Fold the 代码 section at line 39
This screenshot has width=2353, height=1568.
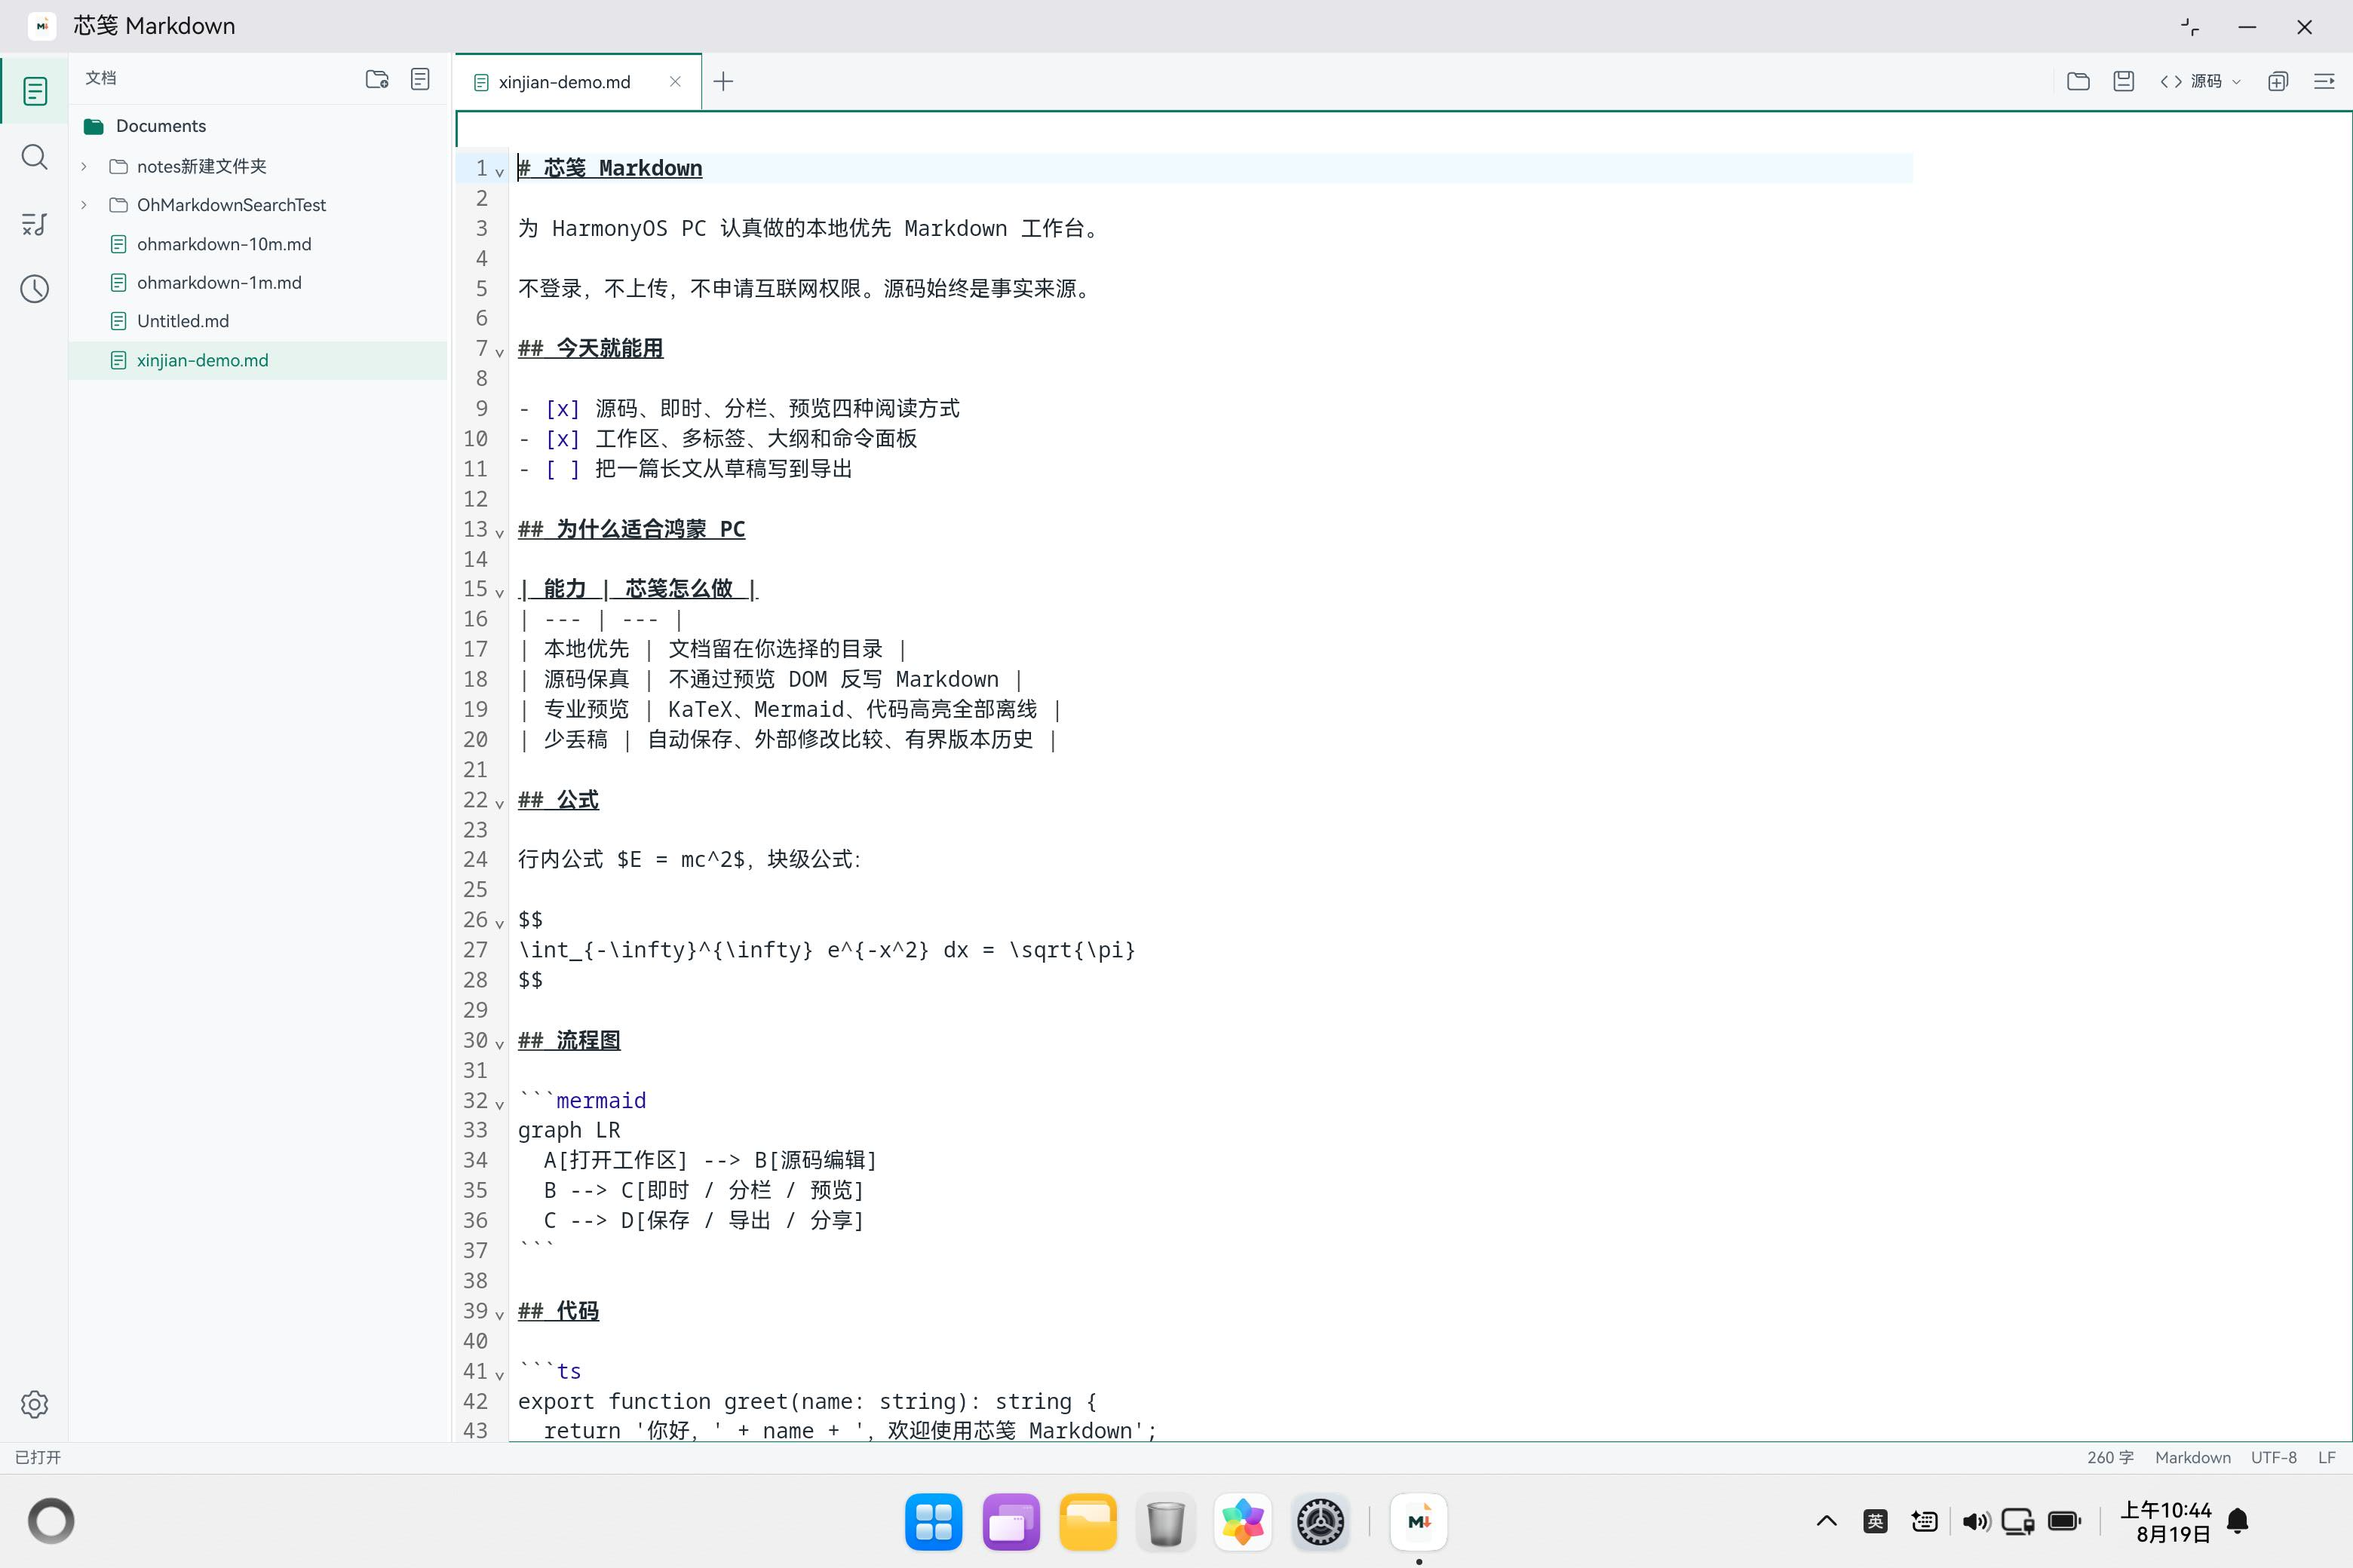click(499, 1315)
